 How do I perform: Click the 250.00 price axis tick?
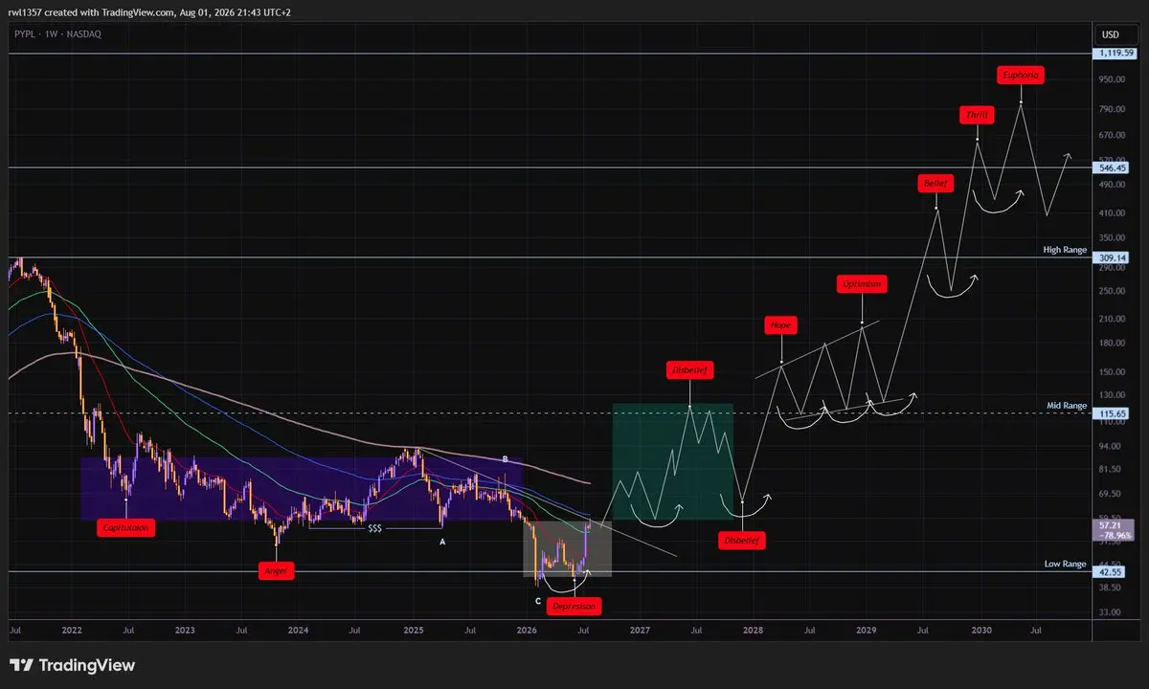[x=1111, y=291]
